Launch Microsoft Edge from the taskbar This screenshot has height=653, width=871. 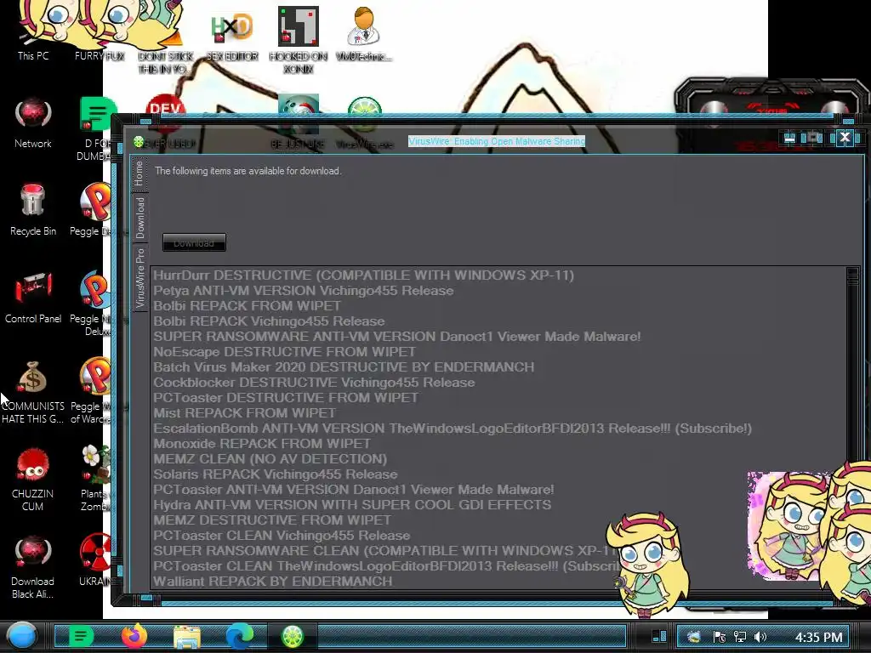239,636
